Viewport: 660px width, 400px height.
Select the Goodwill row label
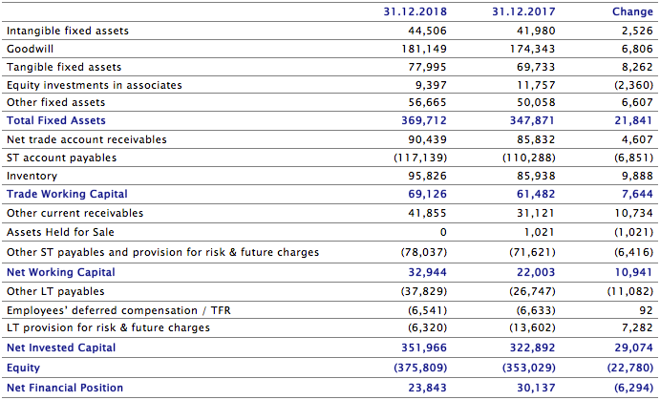[29, 49]
